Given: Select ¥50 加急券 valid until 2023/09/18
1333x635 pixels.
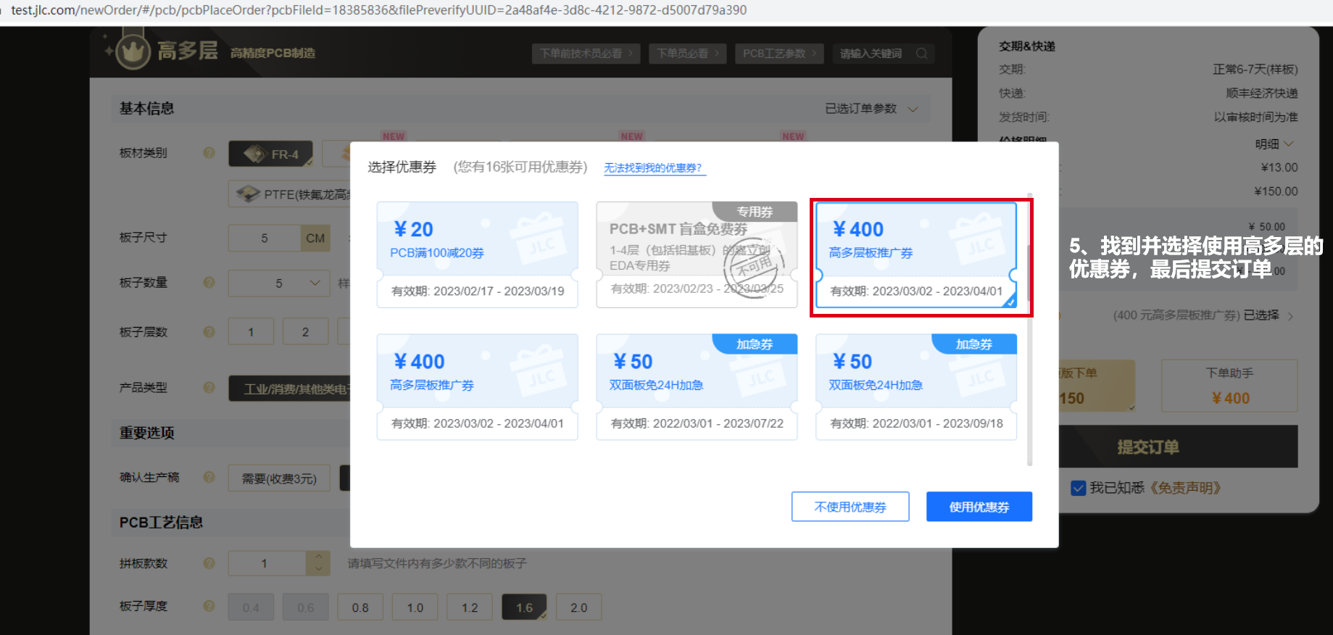Looking at the screenshot, I should 916,387.
